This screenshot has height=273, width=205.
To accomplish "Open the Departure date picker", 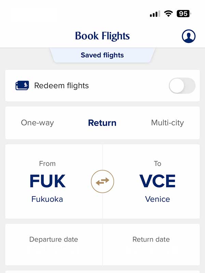I will pyautogui.click(x=54, y=244).
